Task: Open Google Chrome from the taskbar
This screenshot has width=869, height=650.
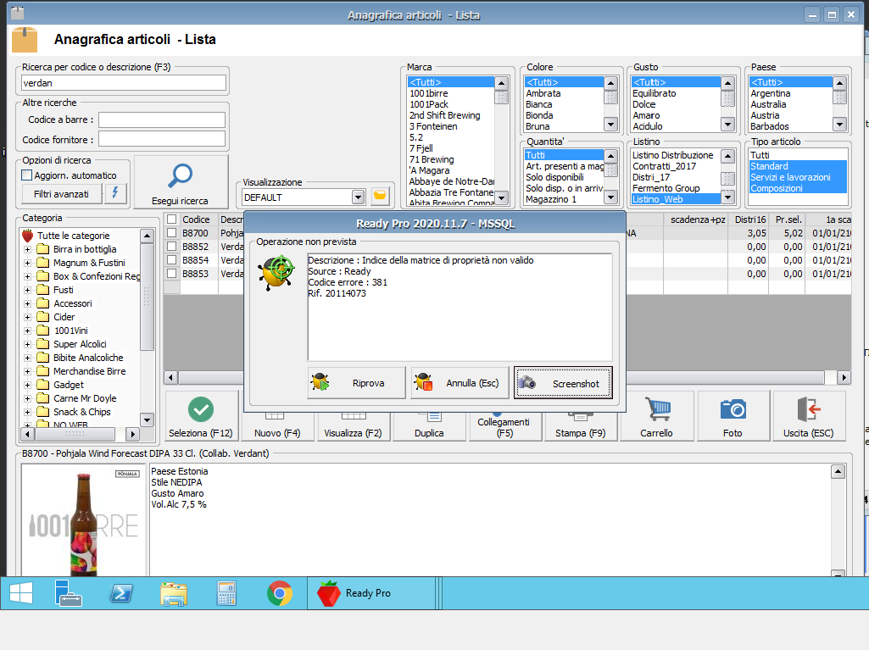Action: tap(279, 593)
